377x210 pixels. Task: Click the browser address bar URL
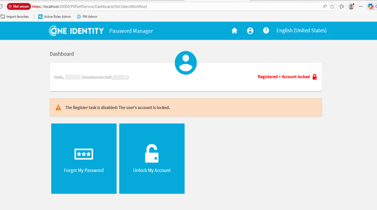point(89,7)
